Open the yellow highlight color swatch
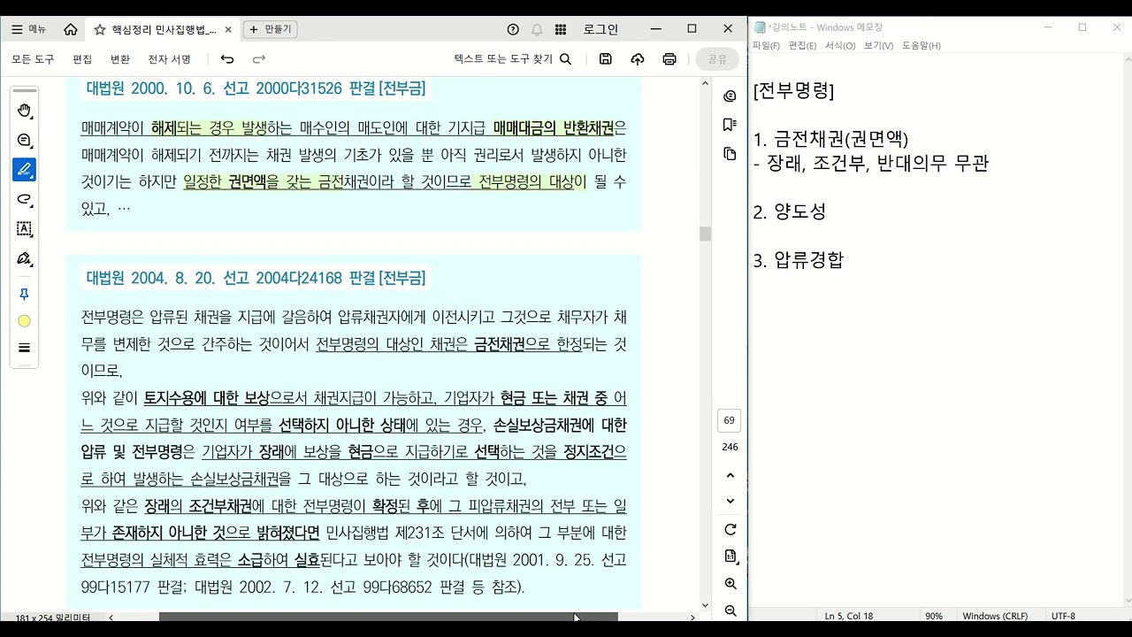 (x=25, y=321)
